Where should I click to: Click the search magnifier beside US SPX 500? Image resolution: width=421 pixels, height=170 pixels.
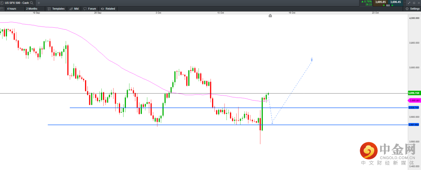click(31, 3)
